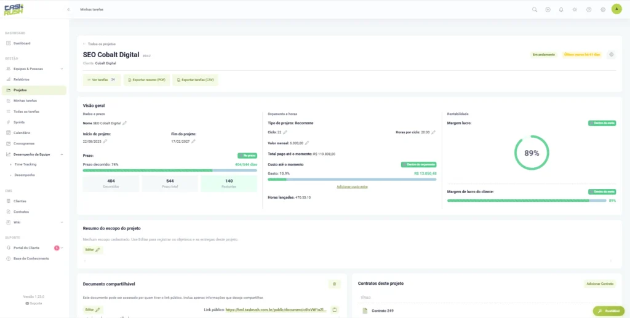Viewport: 630px width, 318px height.
Task: Edit the project end date pencil
Action: (193, 141)
